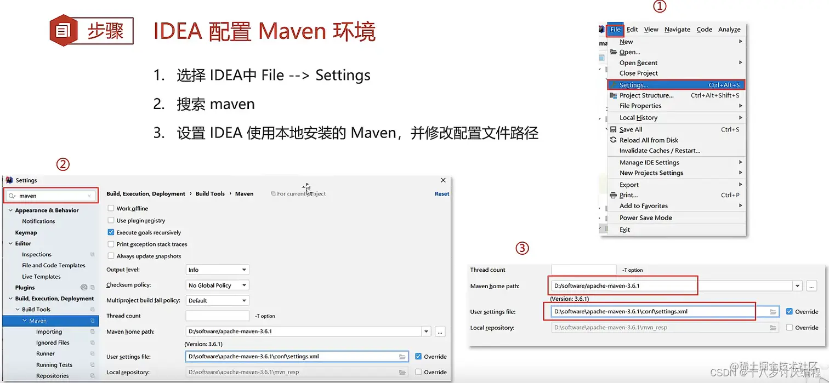Expand Manage IDE Settings submenu

(677, 163)
